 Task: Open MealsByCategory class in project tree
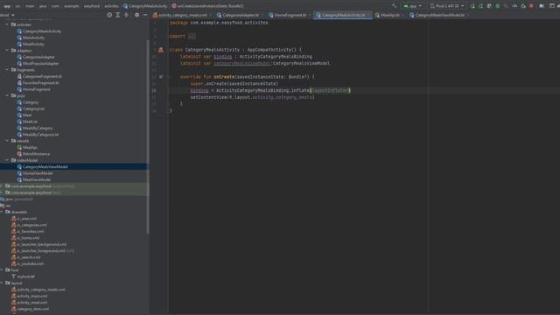click(x=35, y=128)
